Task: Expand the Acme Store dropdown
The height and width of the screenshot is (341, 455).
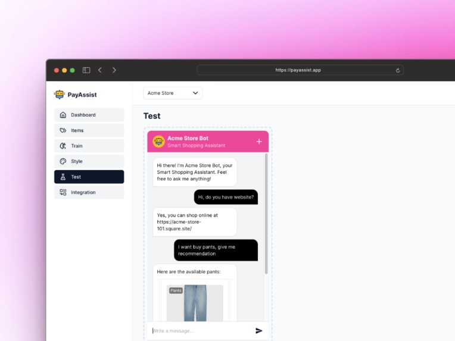Action: click(x=173, y=93)
